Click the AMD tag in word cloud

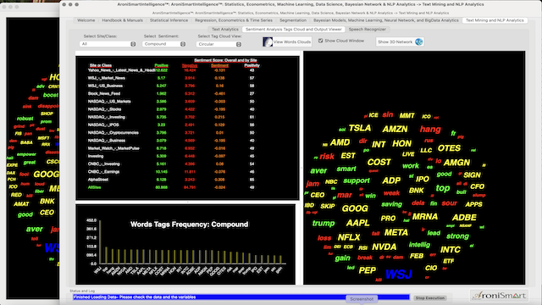tap(340, 142)
